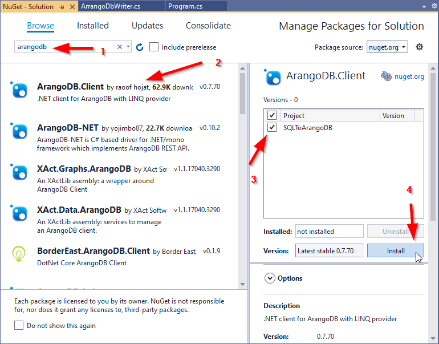Click the disabled Uninstall button
Viewport: 439px width, 344px height.
pos(395,232)
